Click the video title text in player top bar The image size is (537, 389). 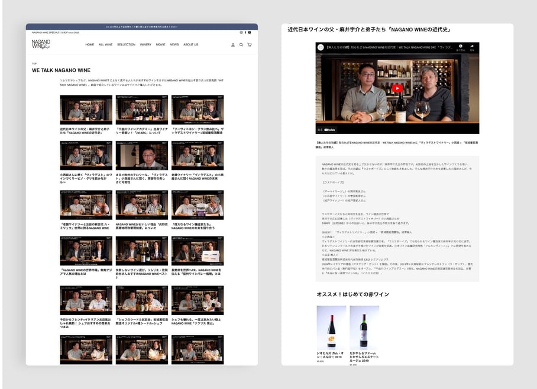click(x=390, y=47)
